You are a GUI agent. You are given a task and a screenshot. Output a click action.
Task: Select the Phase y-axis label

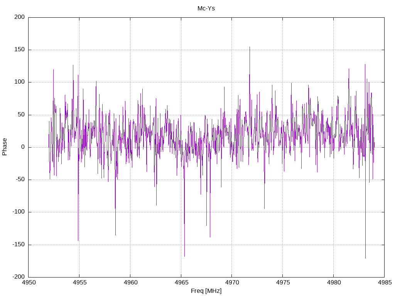coord(5,147)
